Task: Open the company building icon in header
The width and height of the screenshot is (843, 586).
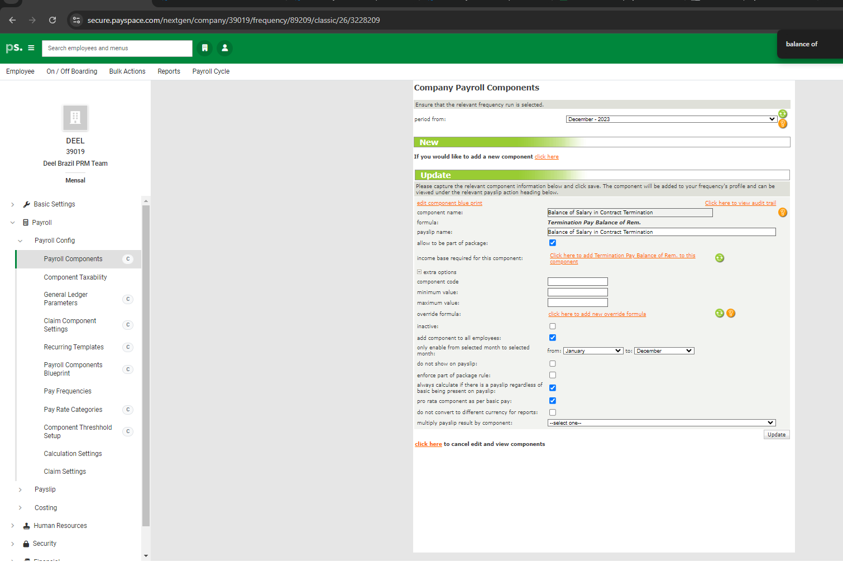Action: tap(205, 48)
